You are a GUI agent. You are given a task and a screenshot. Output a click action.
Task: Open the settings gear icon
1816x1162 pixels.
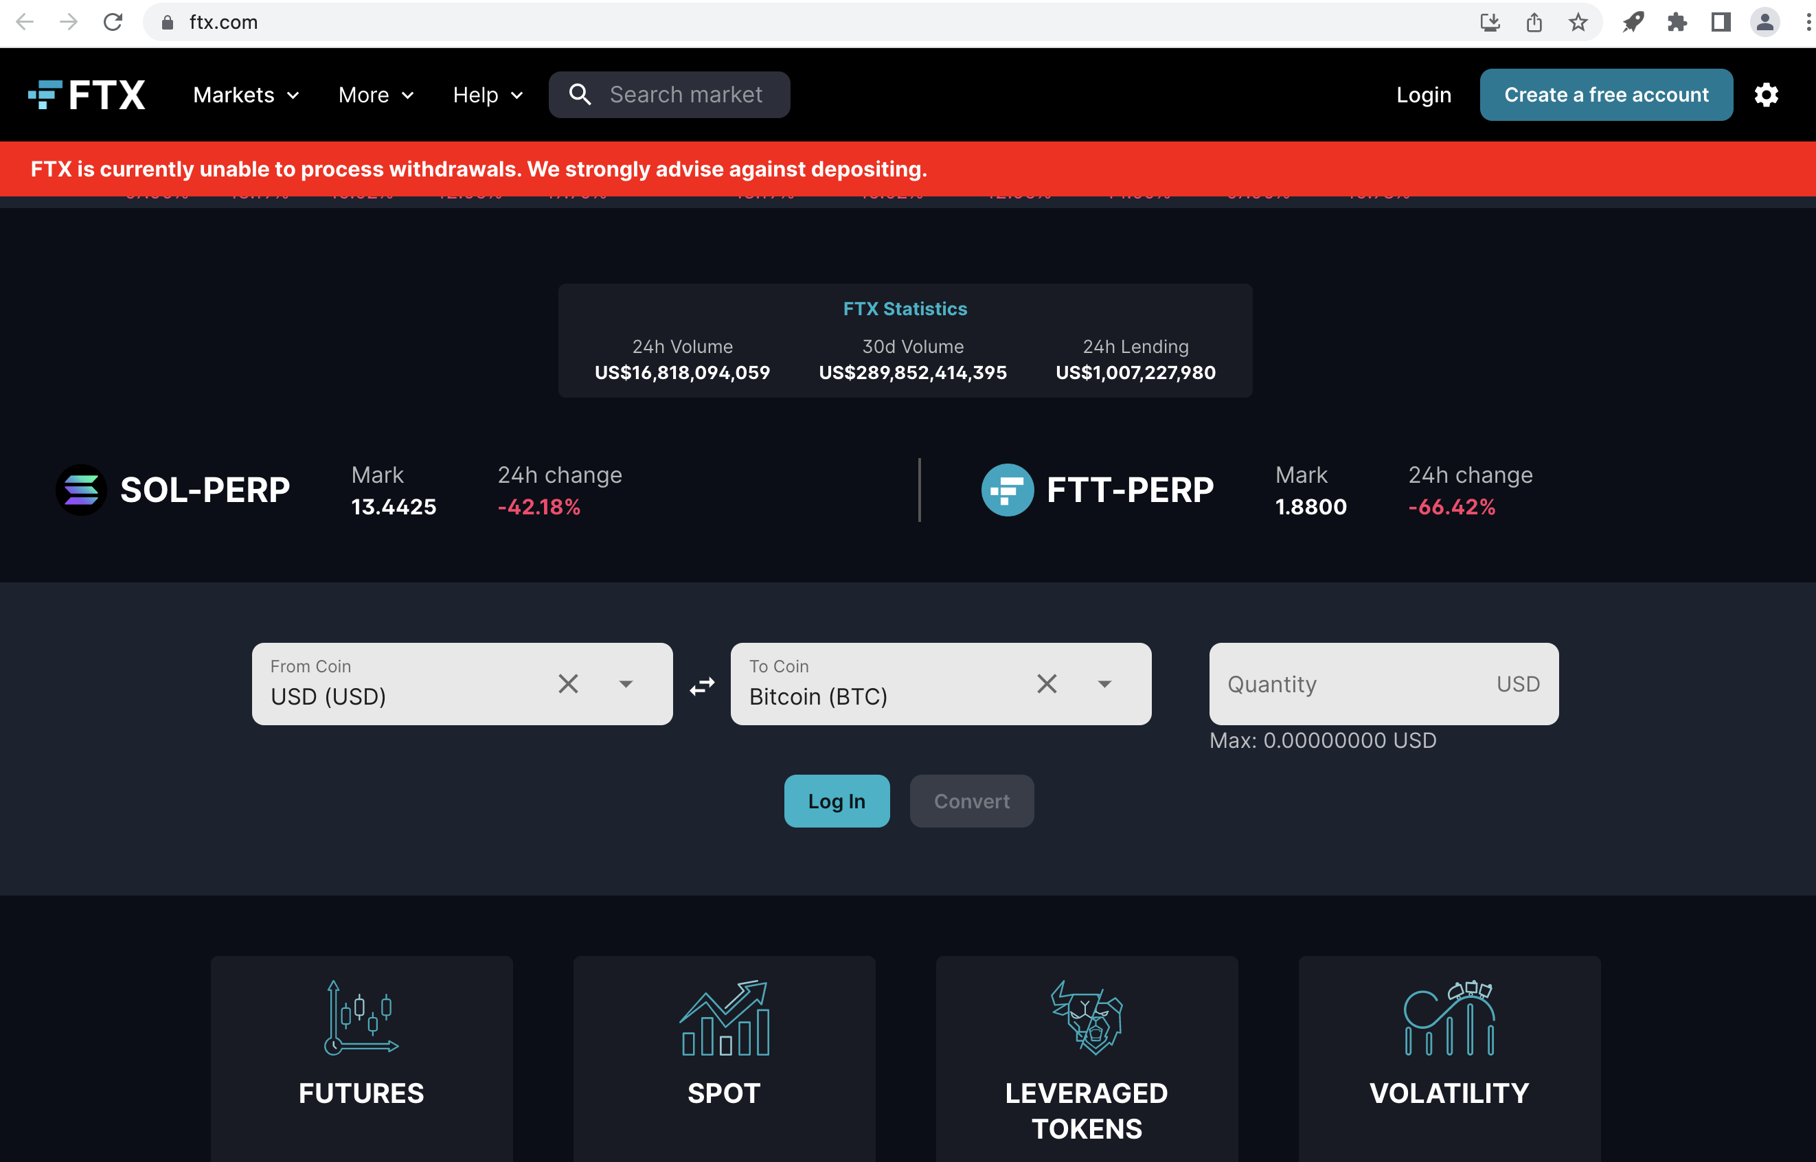click(x=1765, y=95)
